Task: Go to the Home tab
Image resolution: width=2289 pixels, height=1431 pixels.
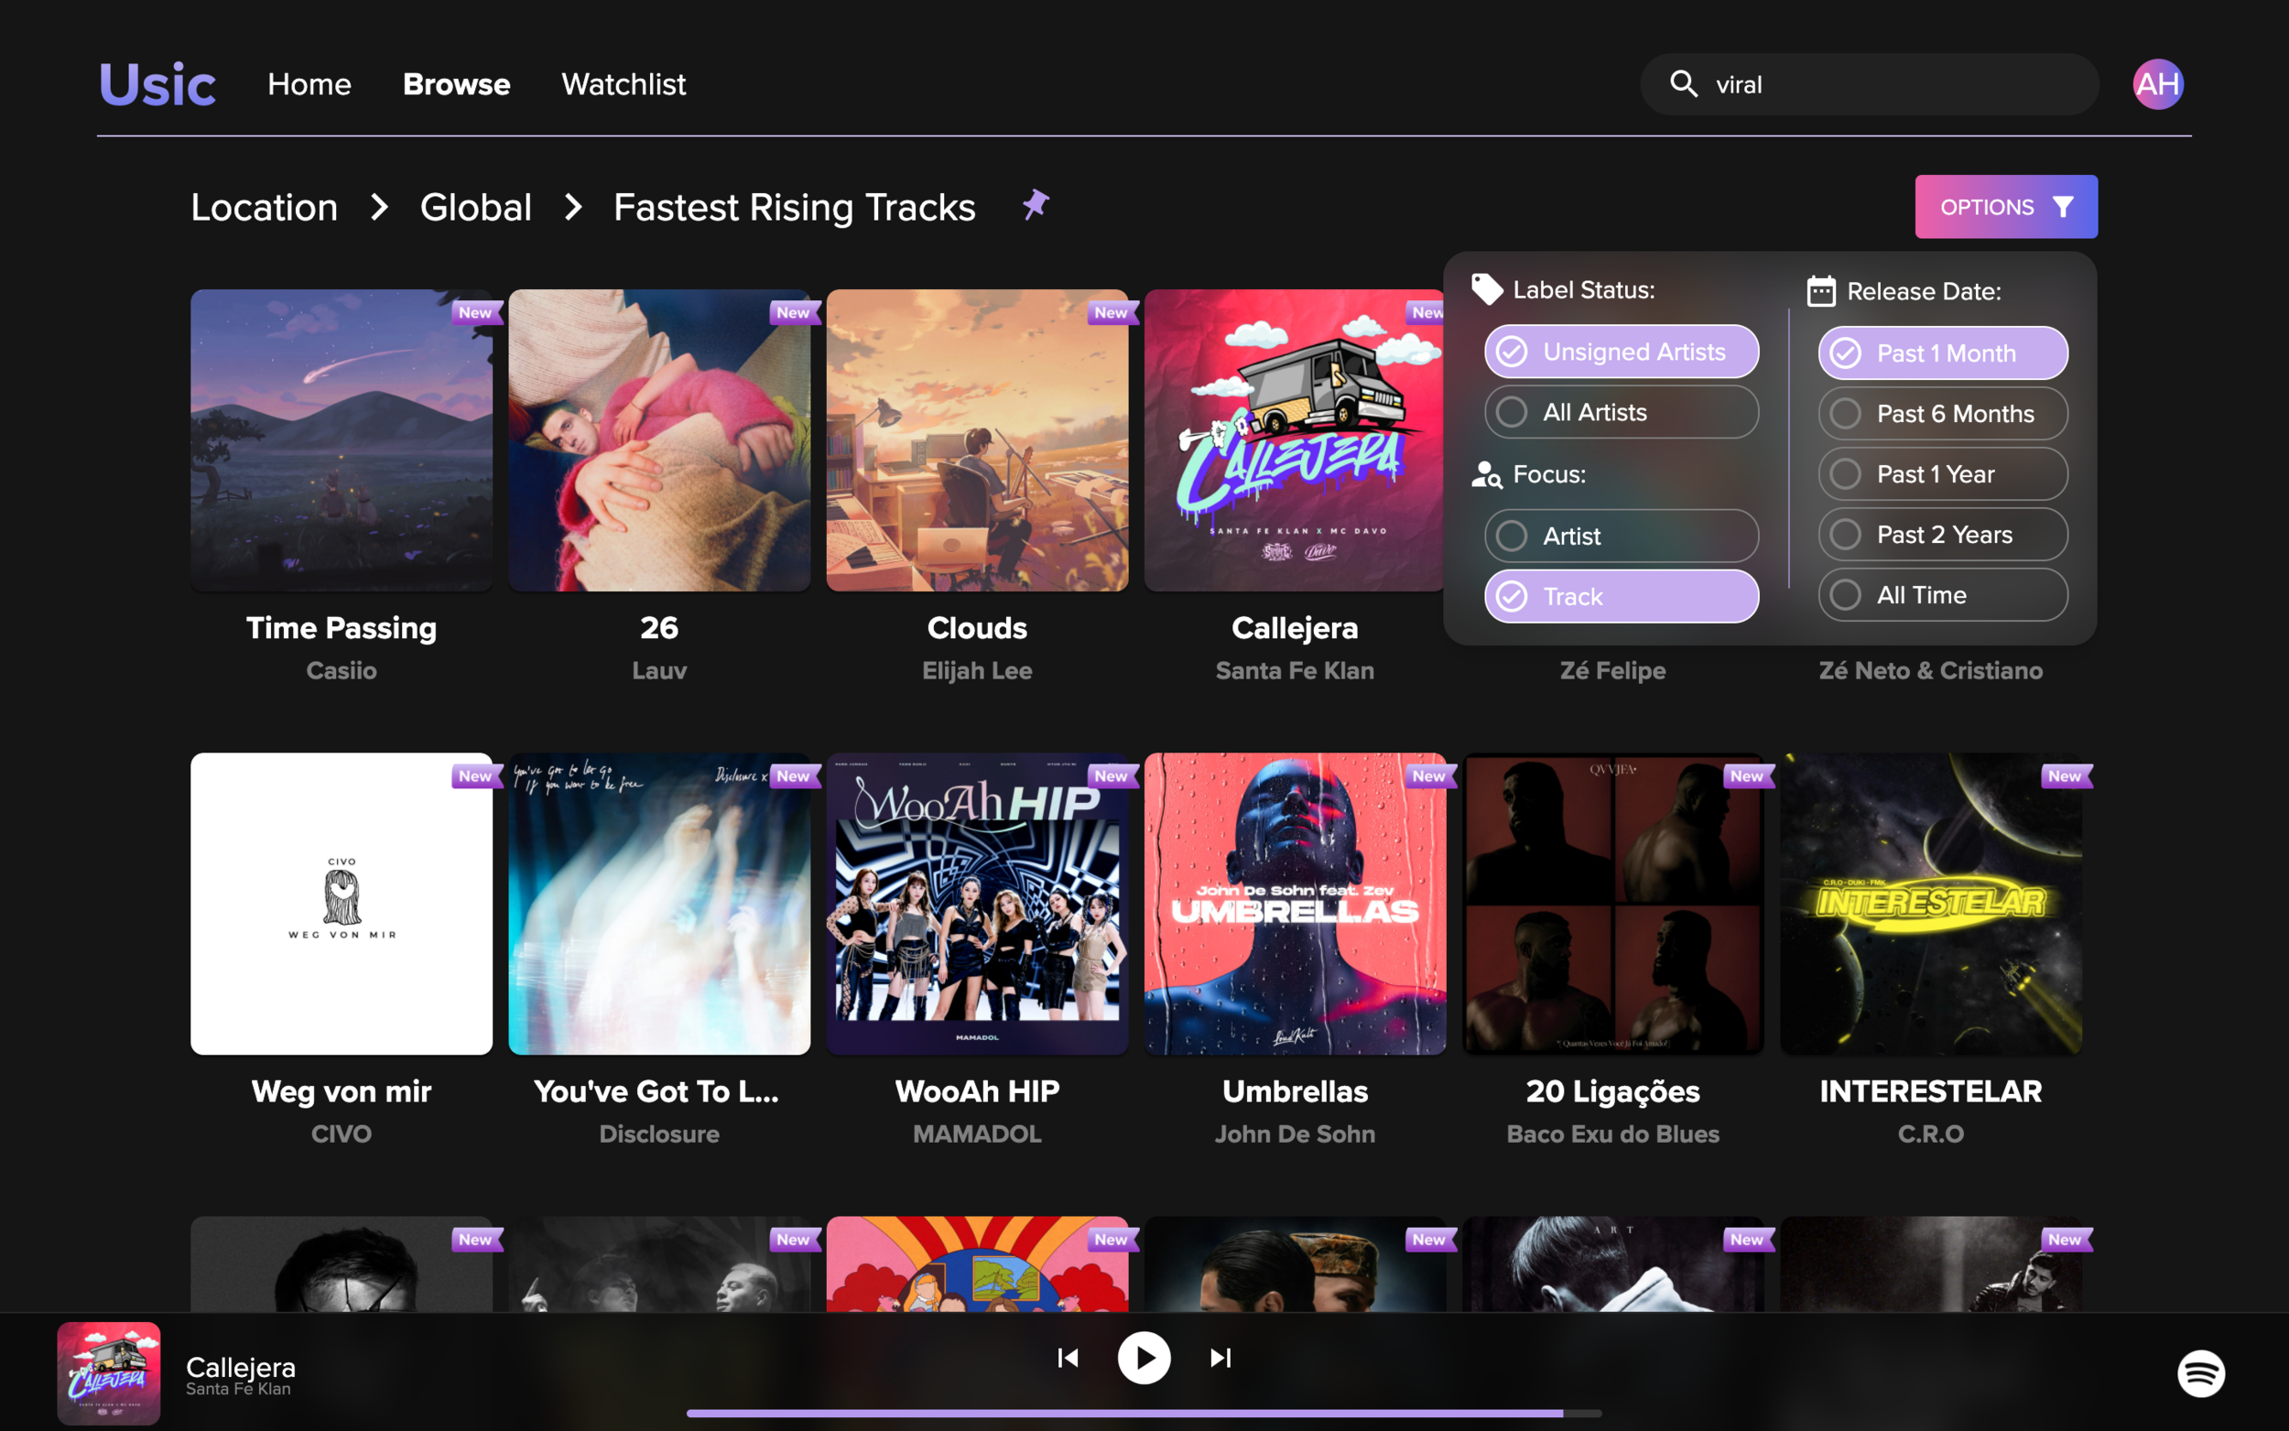Action: [x=309, y=84]
